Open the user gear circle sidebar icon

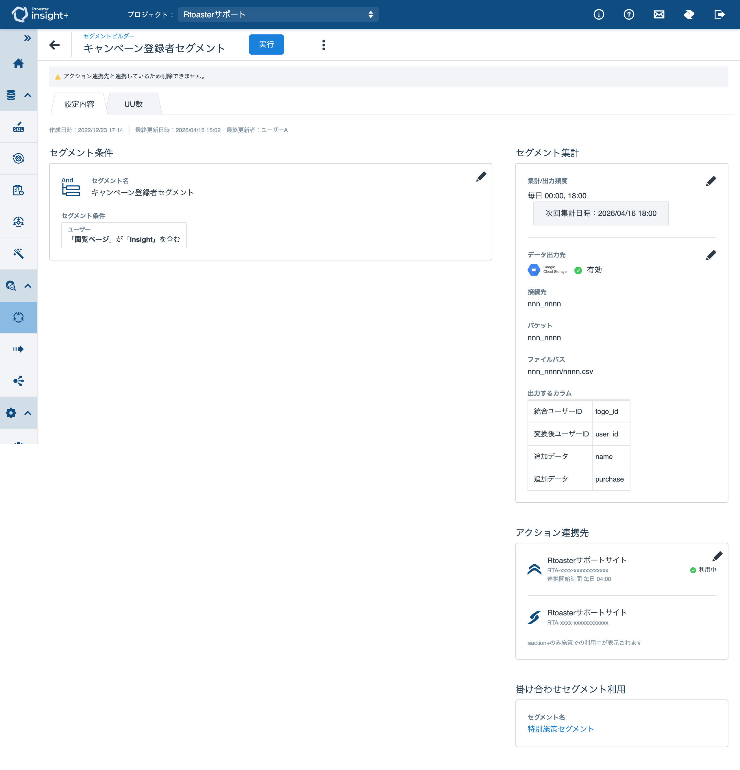18,222
